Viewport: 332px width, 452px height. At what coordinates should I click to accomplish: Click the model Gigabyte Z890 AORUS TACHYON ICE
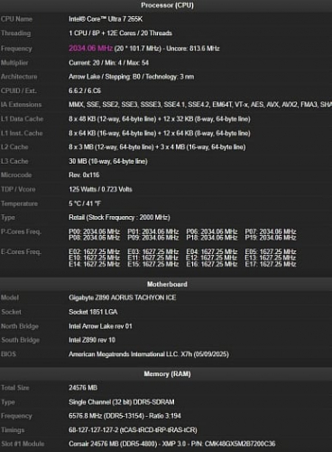[123, 297]
